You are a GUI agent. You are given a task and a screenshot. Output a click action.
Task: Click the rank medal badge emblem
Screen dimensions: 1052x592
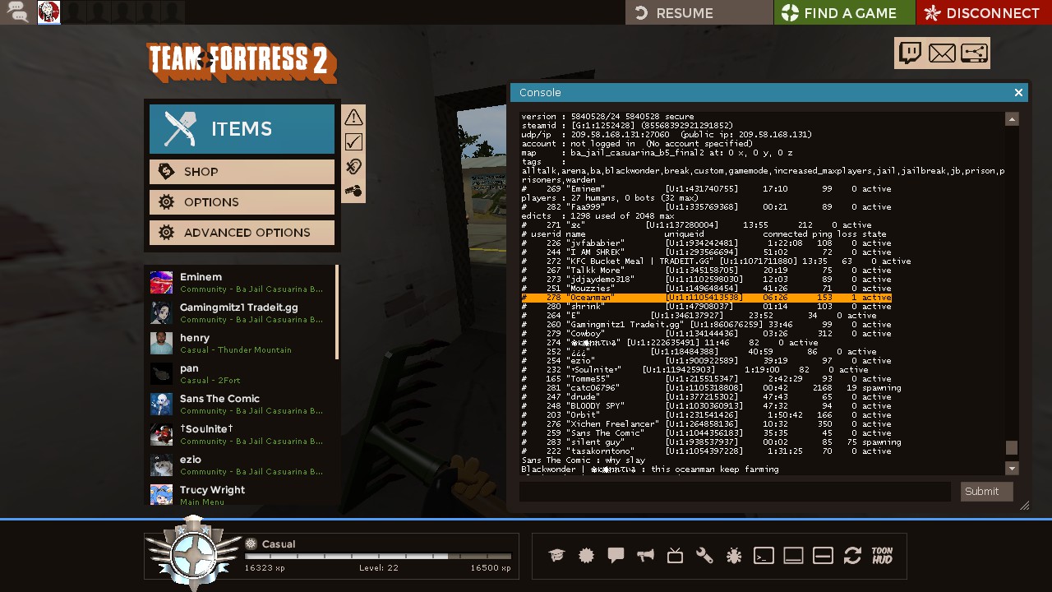tap(193, 553)
